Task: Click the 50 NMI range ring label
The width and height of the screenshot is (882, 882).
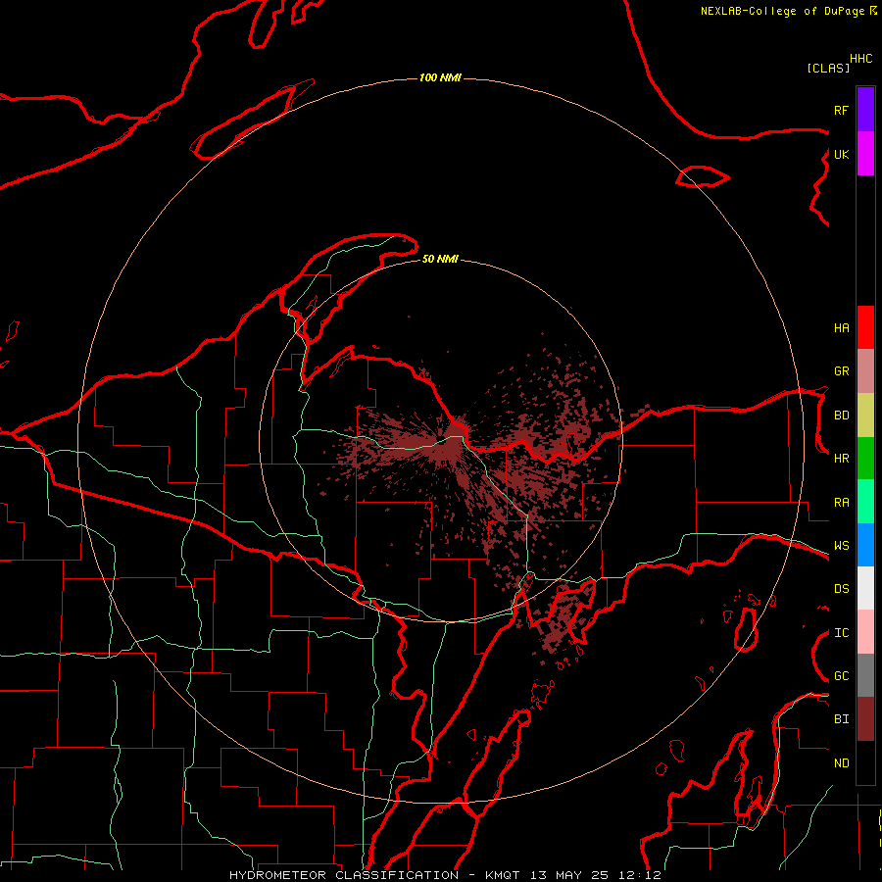Action: 440,259
